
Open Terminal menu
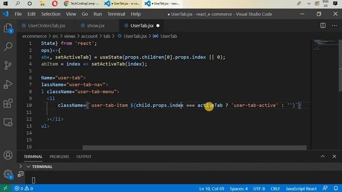point(116,14)
